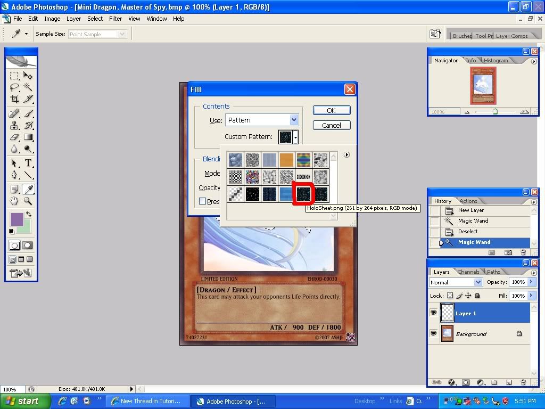Select the Clone Stamp tool

(x=14, y=125)
